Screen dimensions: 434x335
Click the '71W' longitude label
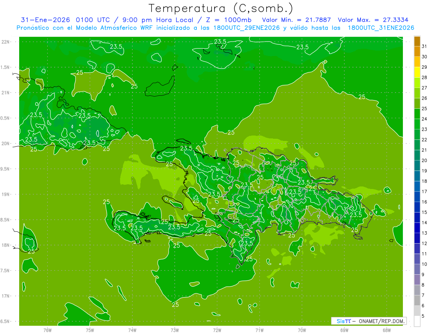[259, 330]
